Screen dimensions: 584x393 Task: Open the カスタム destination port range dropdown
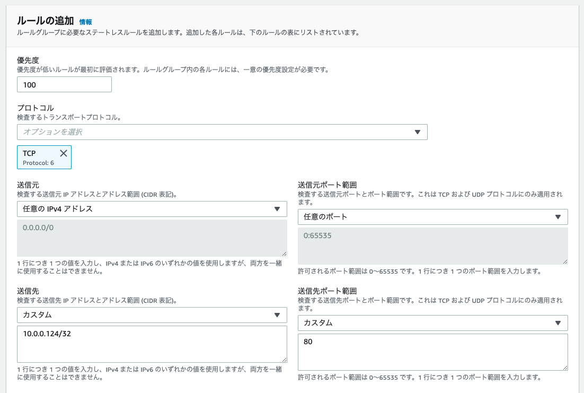432,323
